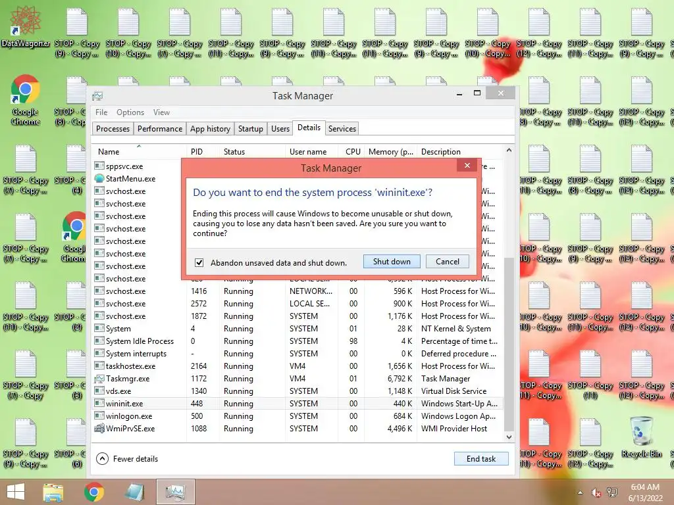The image size is (674, 505).
Task: Switch to the Performance tab
Action: click(x=159, y=129)
